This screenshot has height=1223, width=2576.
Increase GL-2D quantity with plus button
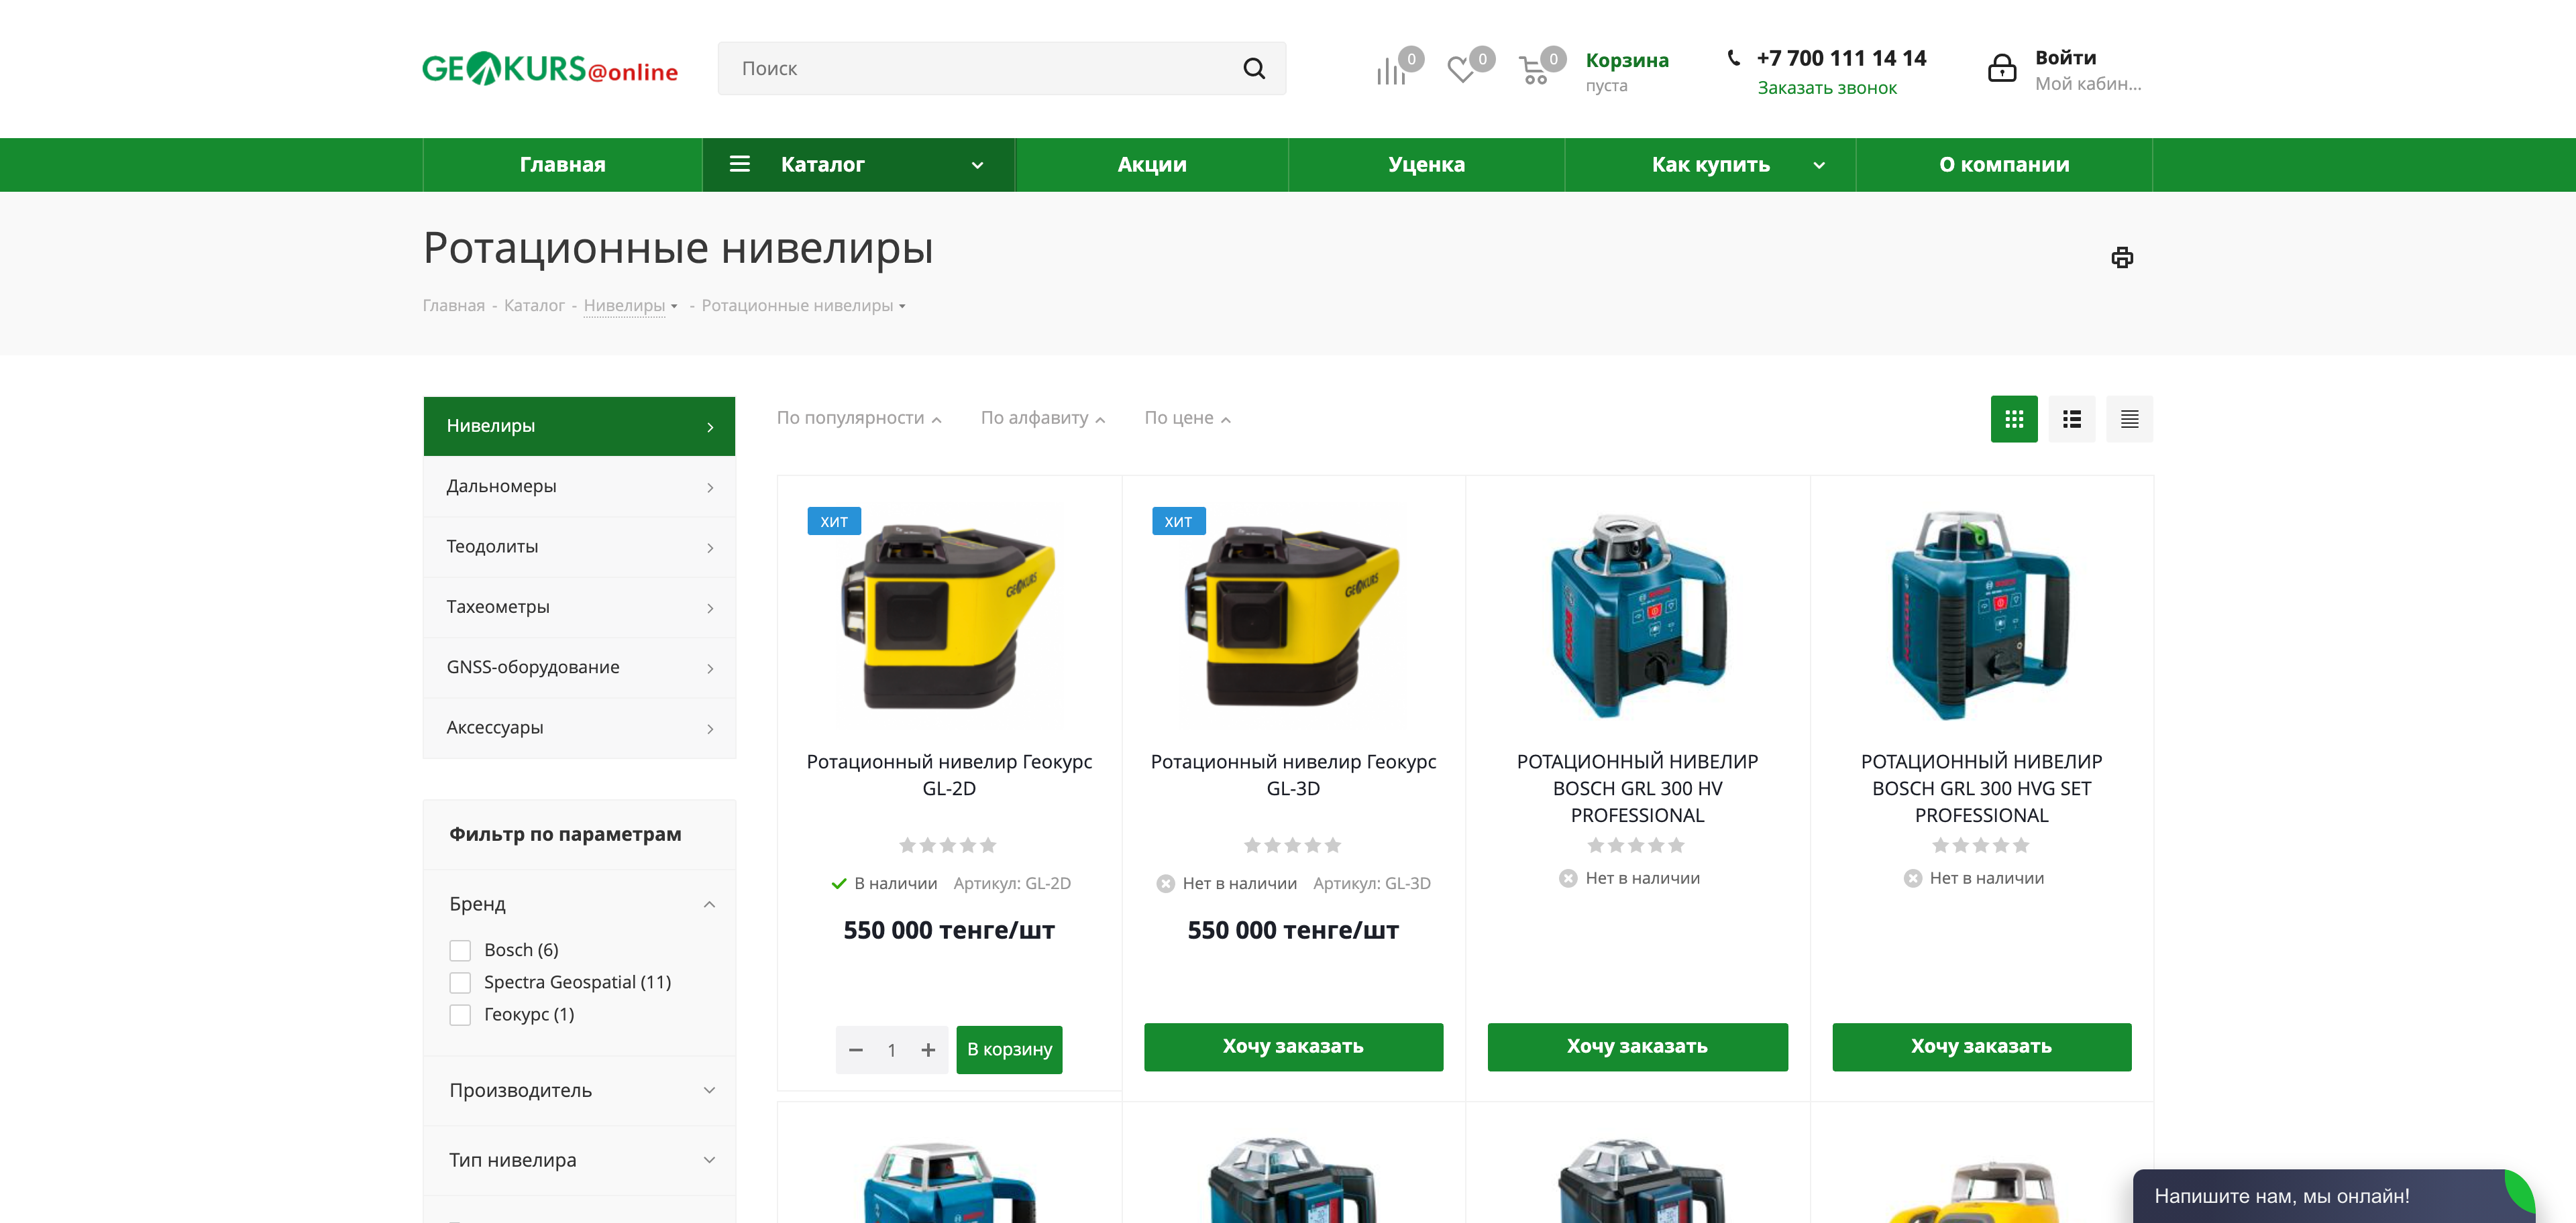pos(928,1050)
